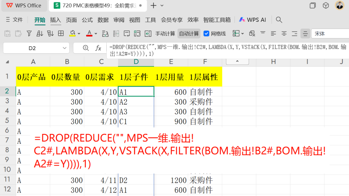Open WPS AI assistant
Viewport: 349px width, 196px height.
tap(253, 20)
